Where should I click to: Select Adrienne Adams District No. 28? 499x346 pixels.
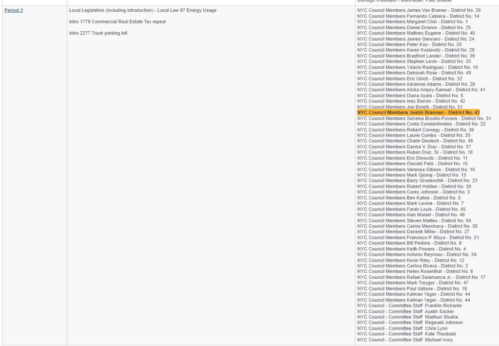pos(416,84)
